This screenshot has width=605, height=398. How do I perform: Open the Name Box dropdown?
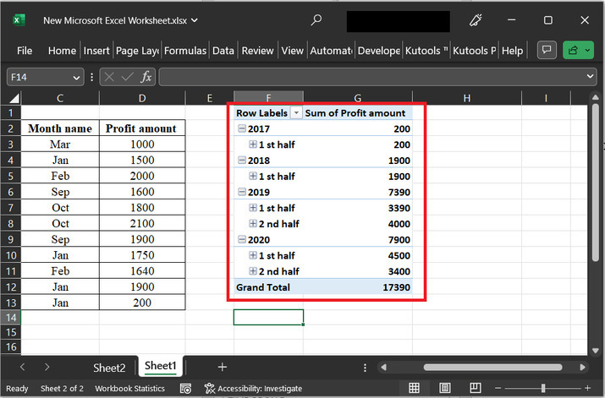pyautogui.click(x=76, y=78)
